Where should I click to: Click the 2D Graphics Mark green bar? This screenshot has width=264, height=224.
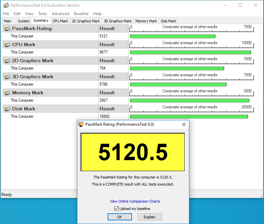(x=177, y=69)
